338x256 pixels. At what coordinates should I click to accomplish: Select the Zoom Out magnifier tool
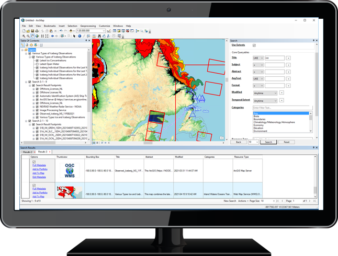(x=28, y=36)
